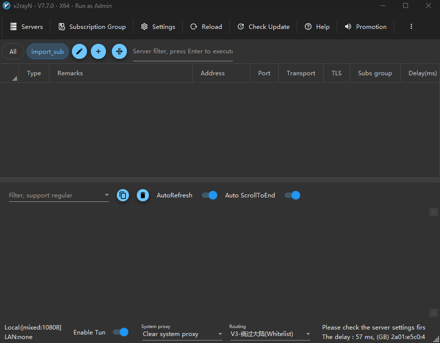Click the log panel's vertical scrollbar down arrow
The image size is (440, 343).
tap(434, 313)
